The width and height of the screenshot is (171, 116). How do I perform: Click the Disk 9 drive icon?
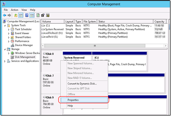point(45,97)
